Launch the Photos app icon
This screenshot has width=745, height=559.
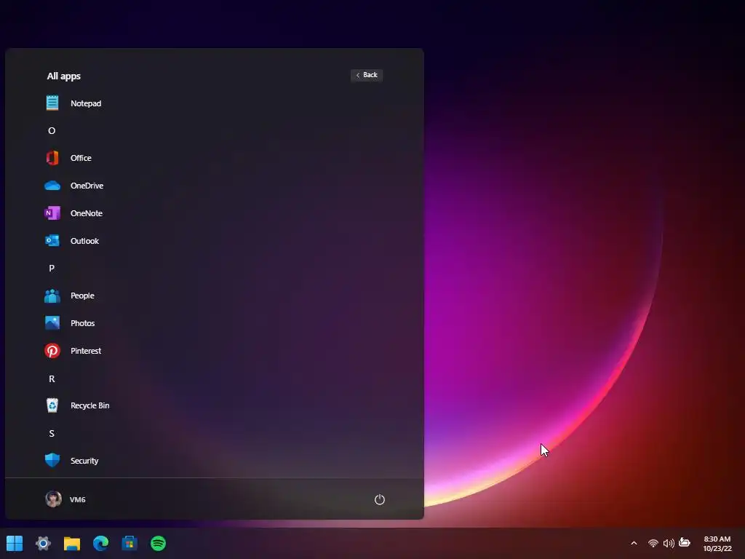52,322
